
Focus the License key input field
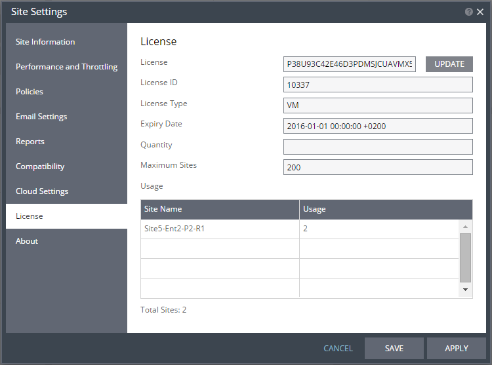tap(350, 64)
